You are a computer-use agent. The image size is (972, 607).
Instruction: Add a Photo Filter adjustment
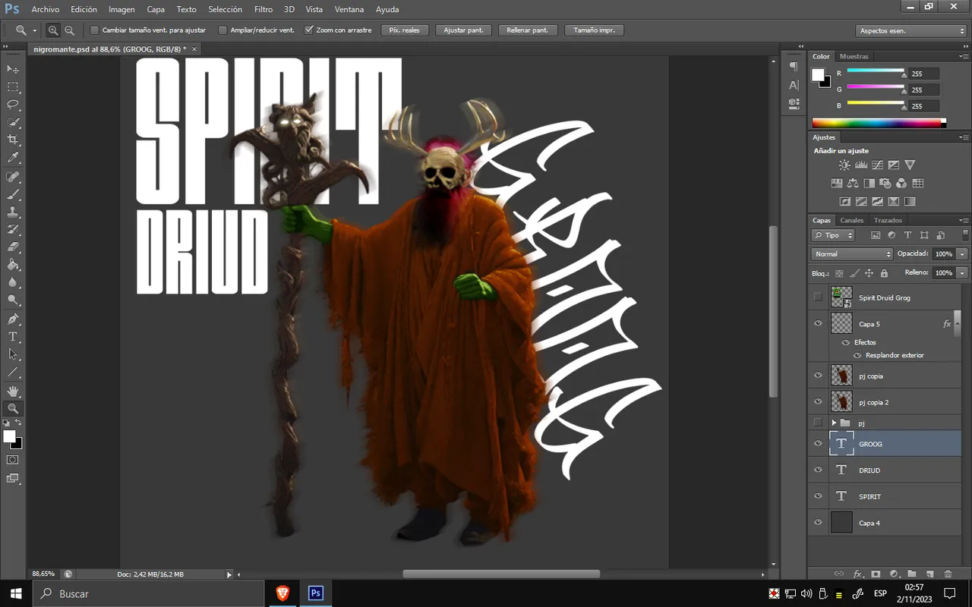point(885,183)
